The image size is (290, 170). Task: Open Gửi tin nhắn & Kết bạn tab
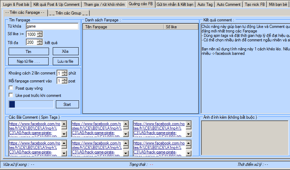175,4
